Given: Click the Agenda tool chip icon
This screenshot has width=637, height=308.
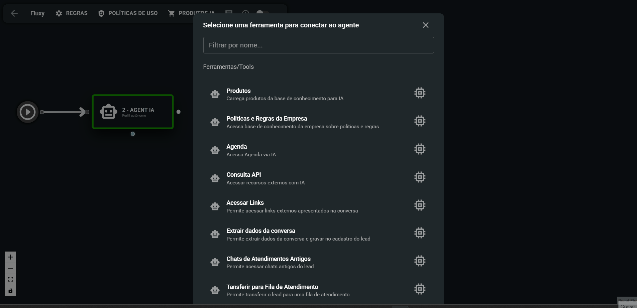Looking at the screenshot, I should (x=420, y=149).
